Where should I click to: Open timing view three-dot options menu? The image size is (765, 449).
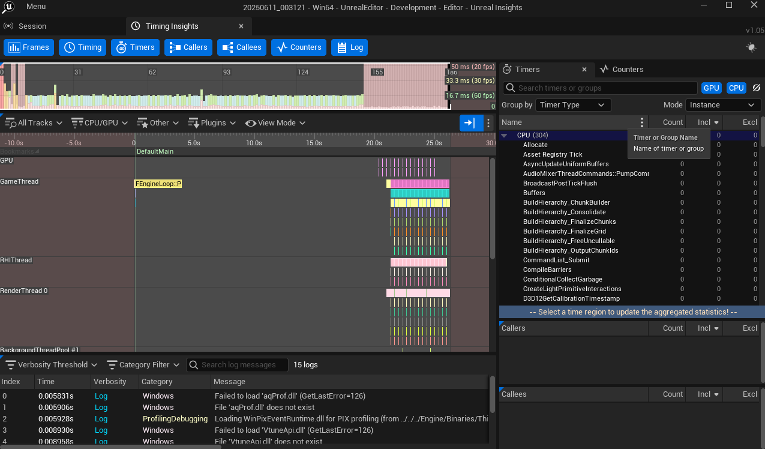pyautogui.click(x=488, y=123)
